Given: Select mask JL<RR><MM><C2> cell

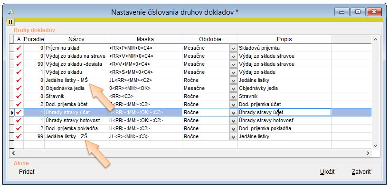Looking at the screenshot, I should [145, 80].
